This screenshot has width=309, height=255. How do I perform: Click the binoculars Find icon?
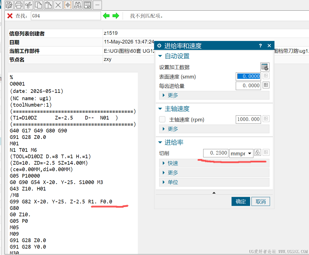[78, 5]
